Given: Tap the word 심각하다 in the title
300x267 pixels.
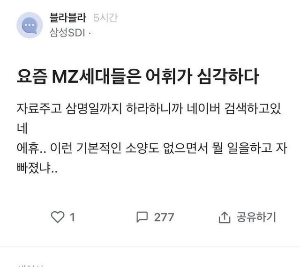Looking at the screenshot, I should click(x=228, y=76).
